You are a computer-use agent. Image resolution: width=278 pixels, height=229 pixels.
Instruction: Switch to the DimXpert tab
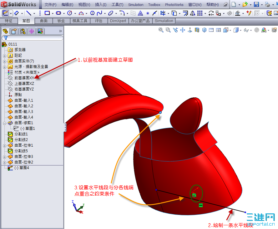[x=118, y=21]
